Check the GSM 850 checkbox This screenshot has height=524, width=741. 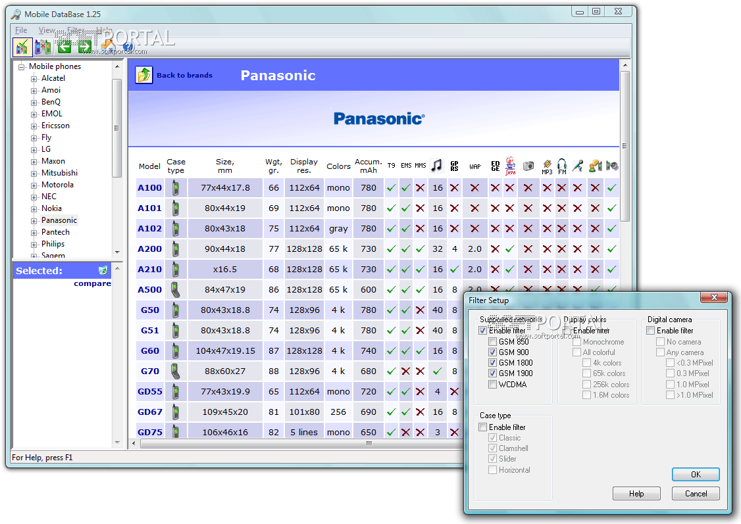point(492,341)
